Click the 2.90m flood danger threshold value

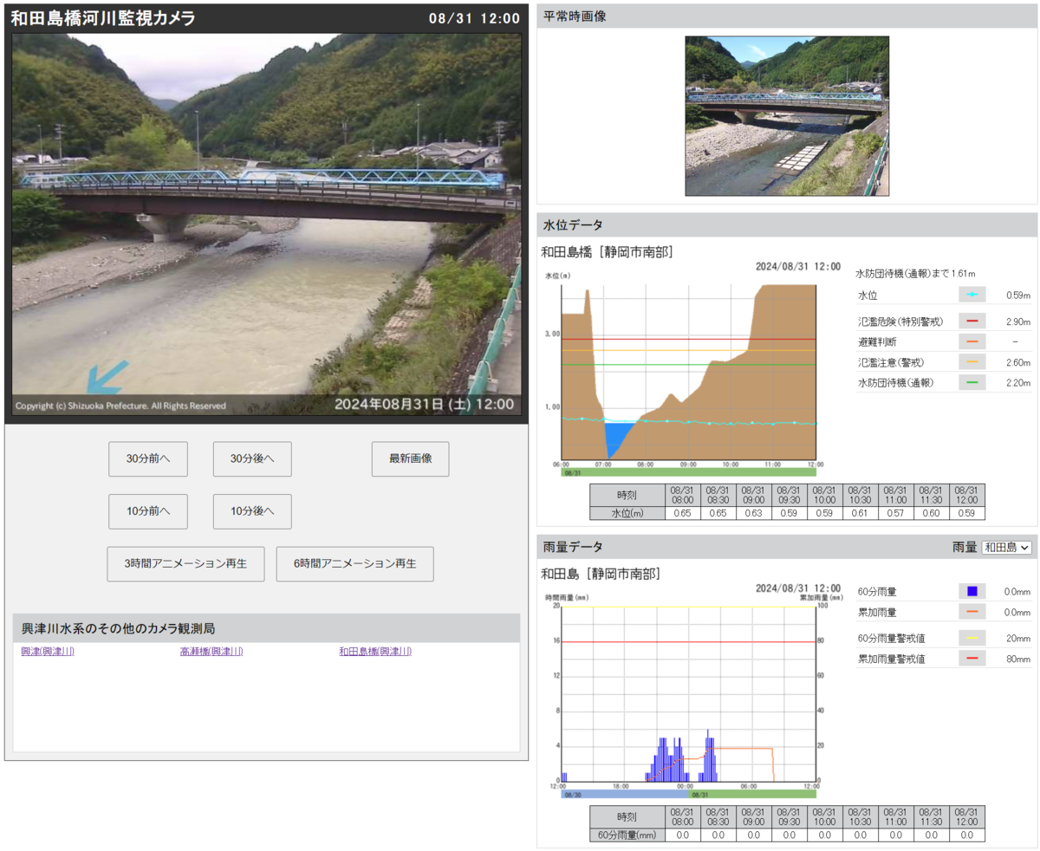tap(1017, 322)
